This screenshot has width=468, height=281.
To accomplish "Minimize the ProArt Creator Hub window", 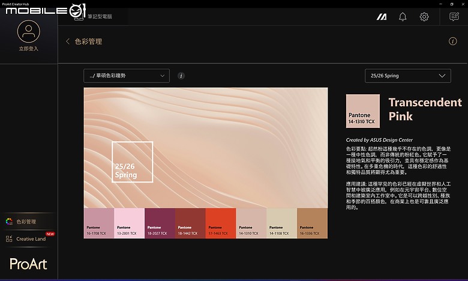I will pyautogui.click(x=441, y=4).
